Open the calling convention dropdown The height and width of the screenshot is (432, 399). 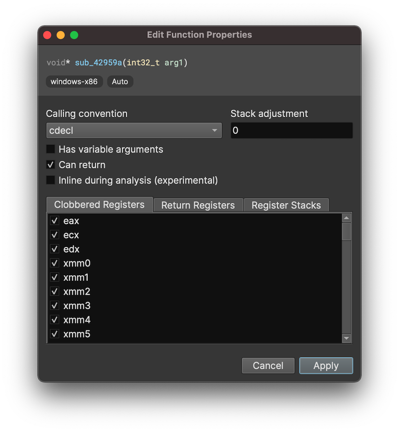pos(133,130)
